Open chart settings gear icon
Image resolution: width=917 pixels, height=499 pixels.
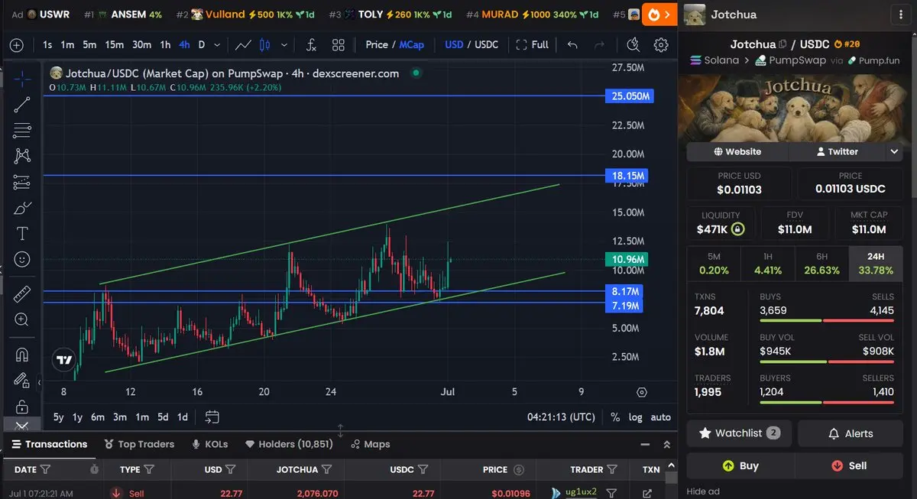coord(661,45)
